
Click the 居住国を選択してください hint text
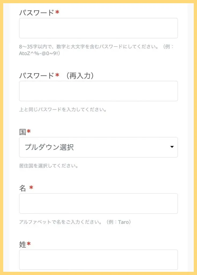pos(49,166)
